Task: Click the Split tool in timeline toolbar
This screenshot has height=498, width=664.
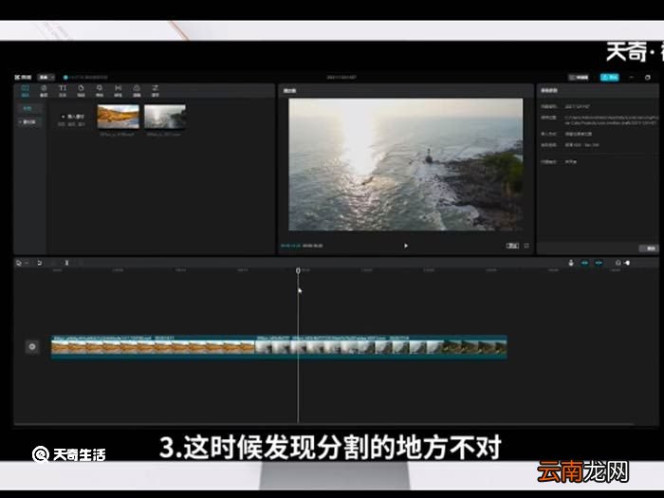Action: [x=66, y=263]
